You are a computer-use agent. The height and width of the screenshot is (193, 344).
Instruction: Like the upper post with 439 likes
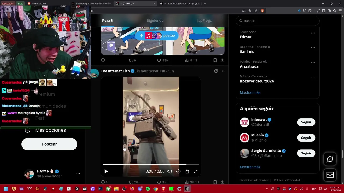click(x=162, y=60)
